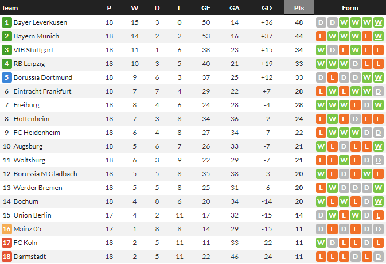Click Bayer Leverkusen's latest underlined W form badge
The height and width of the screenshot is (264, 386).
[378, 22]
